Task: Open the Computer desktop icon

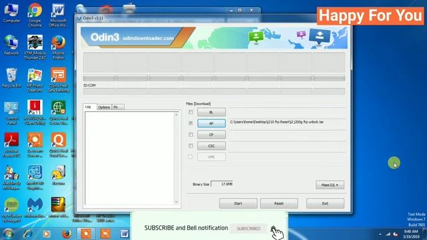Action: [x=11, y=13]
